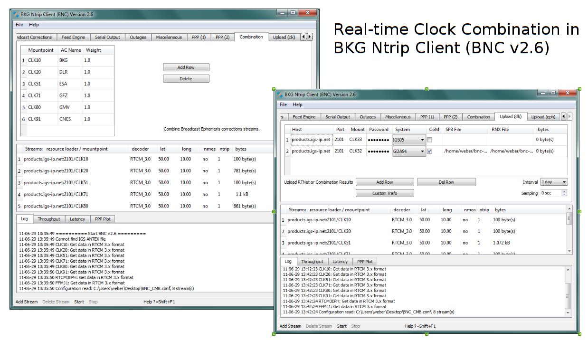Enable CoM checkbox for CLK33 row
The width and height of the screenshot is (588, 340).
coord(429,140)
